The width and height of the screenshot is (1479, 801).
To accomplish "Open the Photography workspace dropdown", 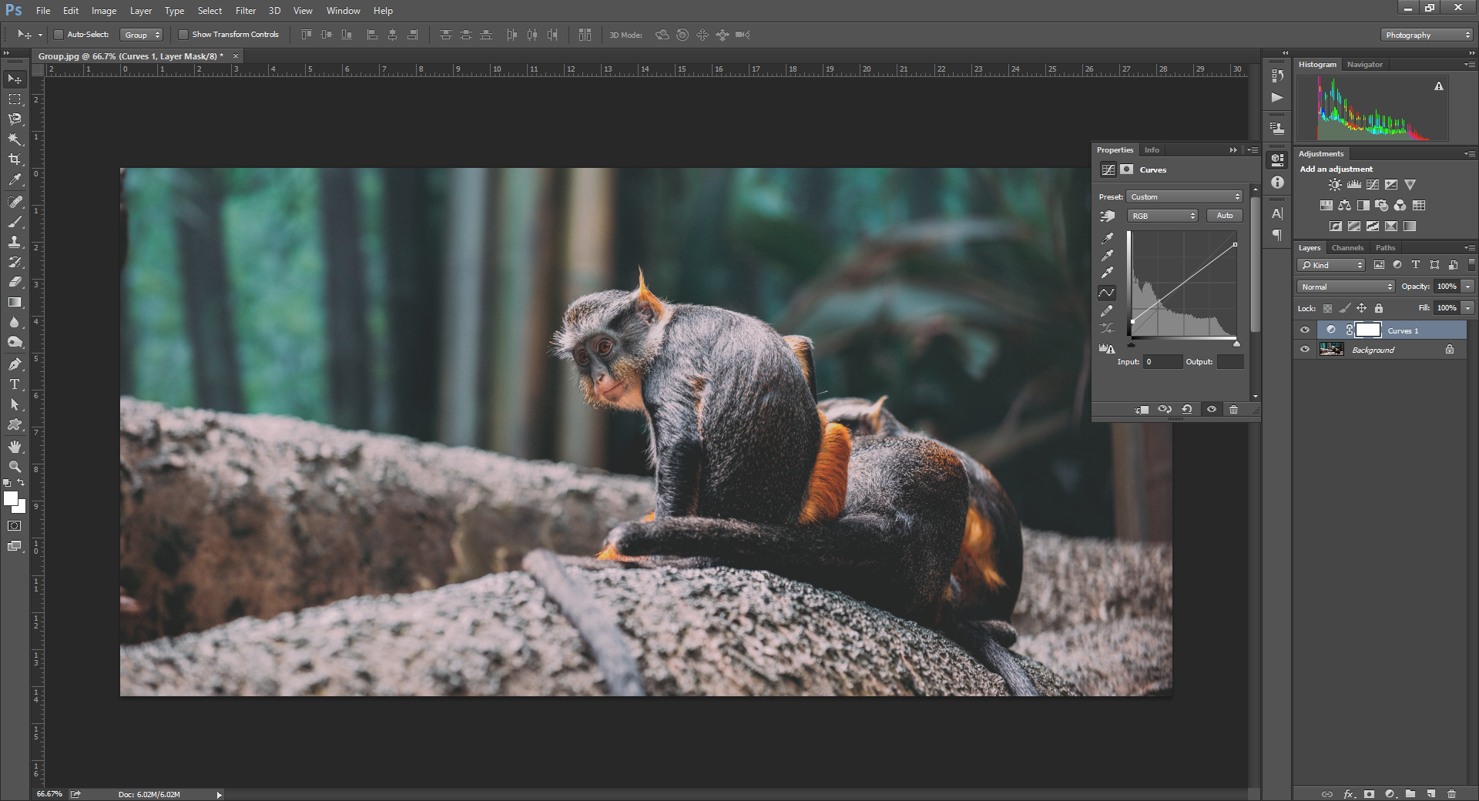I will point(1427,35).
